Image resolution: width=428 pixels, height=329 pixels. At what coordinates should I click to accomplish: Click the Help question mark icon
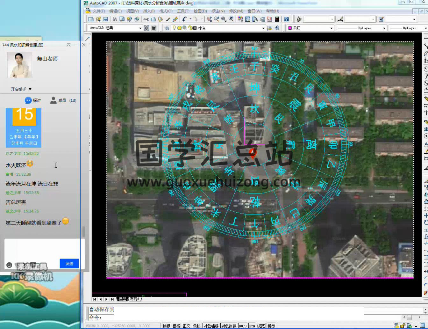pyautogui.click(x=286, y=19)
